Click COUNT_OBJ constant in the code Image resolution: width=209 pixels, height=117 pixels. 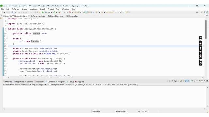[50, 54]
